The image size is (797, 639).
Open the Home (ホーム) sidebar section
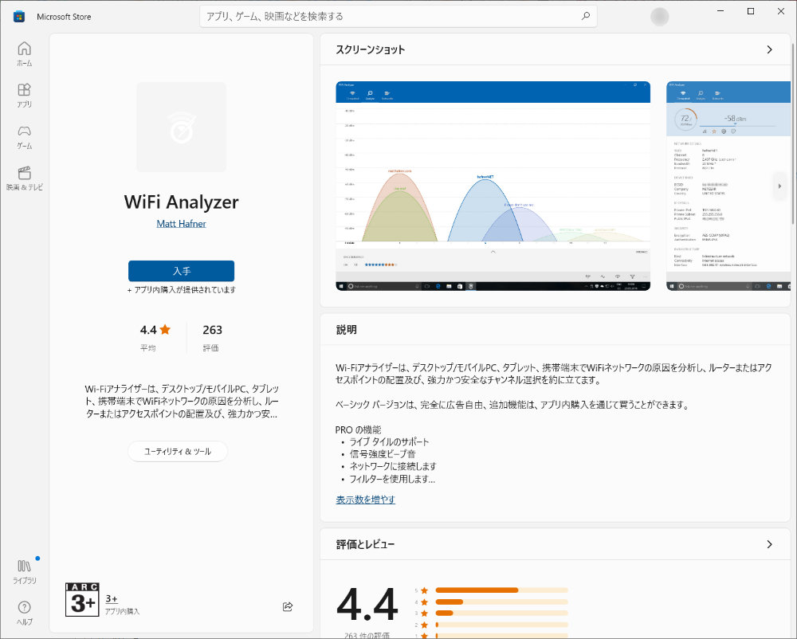(x=24, y=54)
